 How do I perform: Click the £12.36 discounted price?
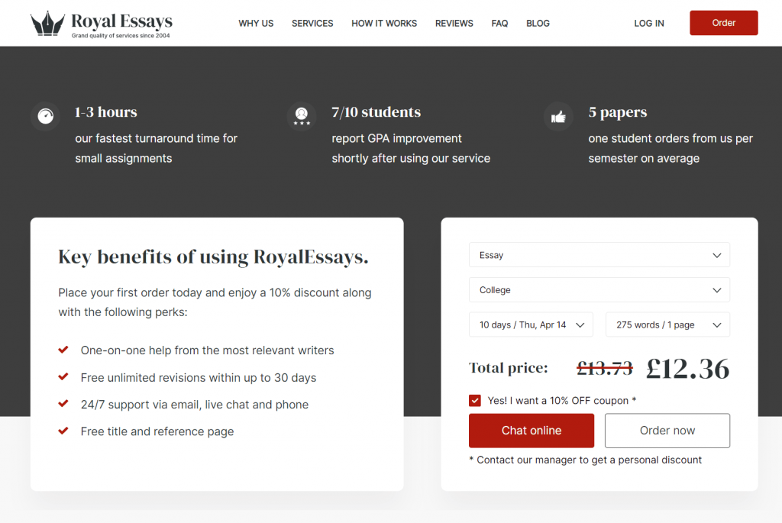click(688, 369)
